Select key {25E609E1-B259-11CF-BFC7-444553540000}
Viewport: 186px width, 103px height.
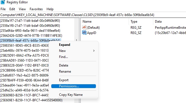[31, 100]
